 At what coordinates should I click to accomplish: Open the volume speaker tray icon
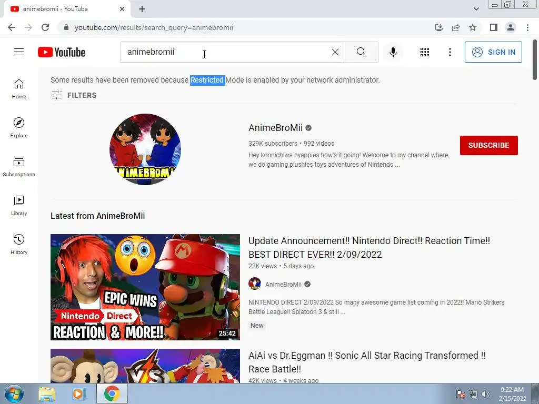pos(486,395)
